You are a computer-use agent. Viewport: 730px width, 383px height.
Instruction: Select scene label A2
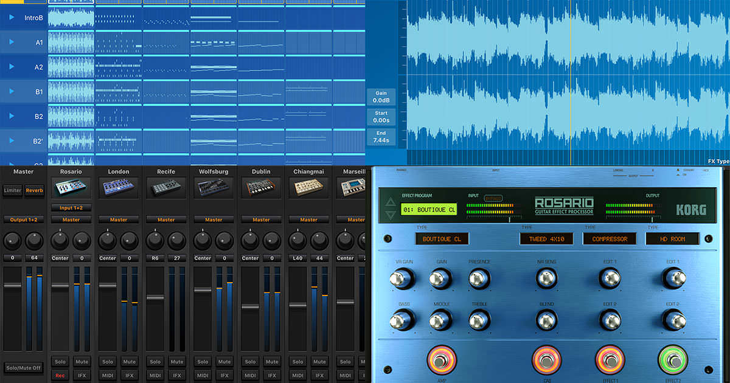tap(39, 67)
